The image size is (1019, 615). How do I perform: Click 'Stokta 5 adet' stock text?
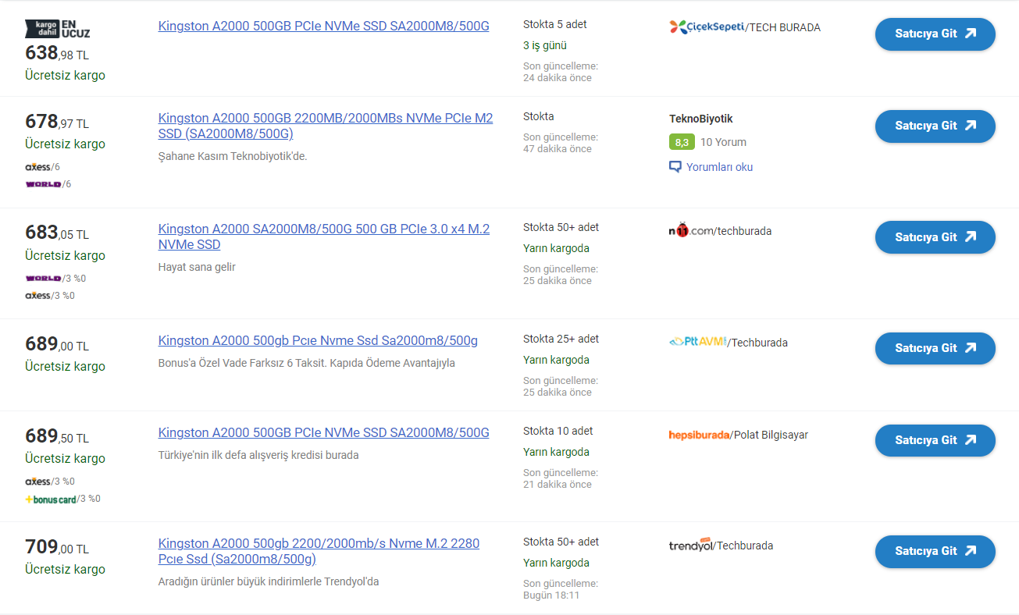click(555, 24)
